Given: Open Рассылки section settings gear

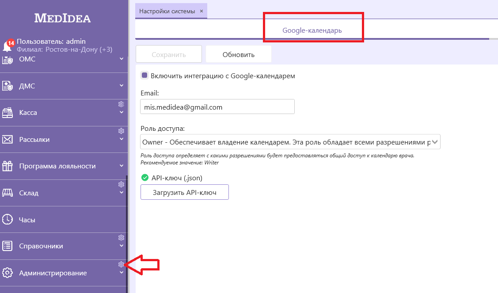Looking at the screenshot, I should [x=121, y=131].
